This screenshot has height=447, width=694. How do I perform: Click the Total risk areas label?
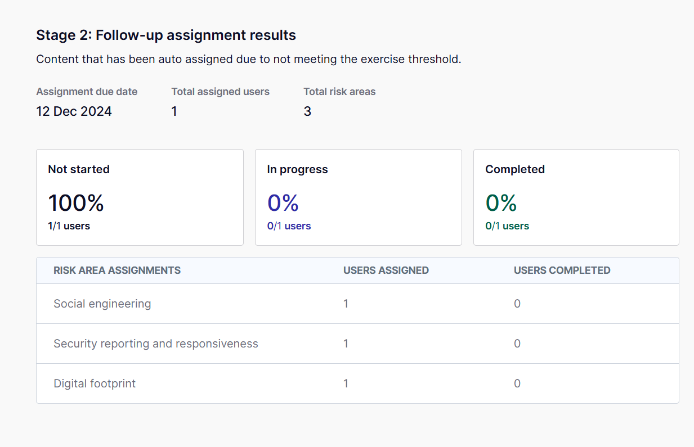pyautogui.click(x=339, y=92)
